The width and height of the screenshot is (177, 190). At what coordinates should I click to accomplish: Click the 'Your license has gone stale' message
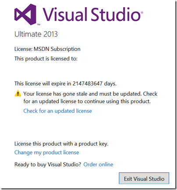coord(90,94)
